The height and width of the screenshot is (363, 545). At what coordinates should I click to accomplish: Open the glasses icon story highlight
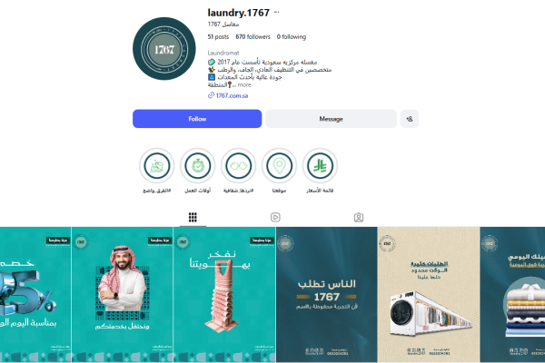click(x=238, y=166)
